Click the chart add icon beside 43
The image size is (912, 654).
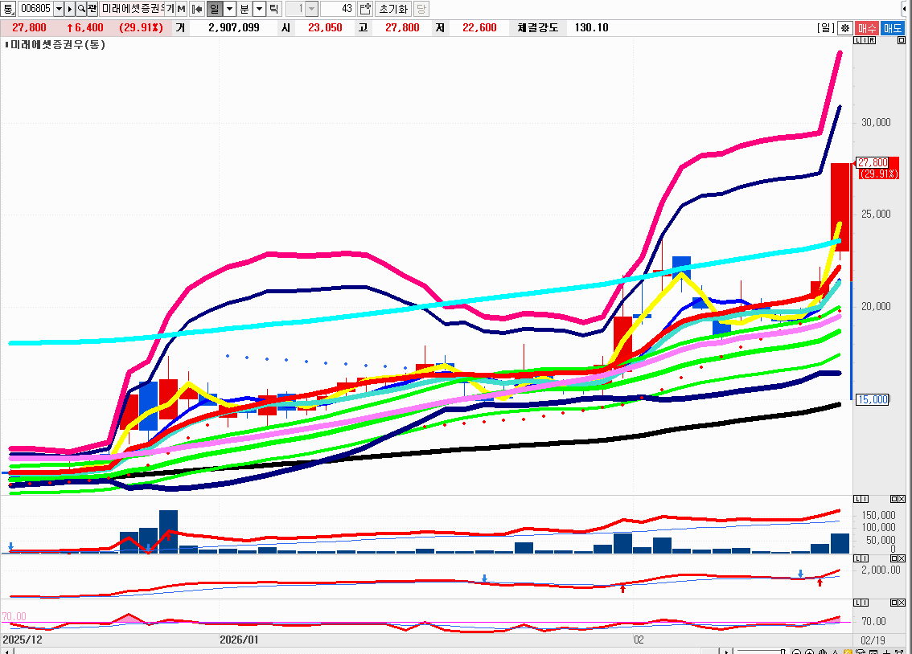tap(365, 9)
